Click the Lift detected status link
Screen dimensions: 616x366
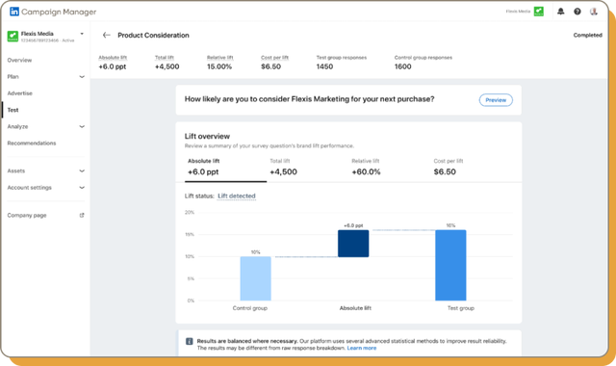click(x=237, y=196)
